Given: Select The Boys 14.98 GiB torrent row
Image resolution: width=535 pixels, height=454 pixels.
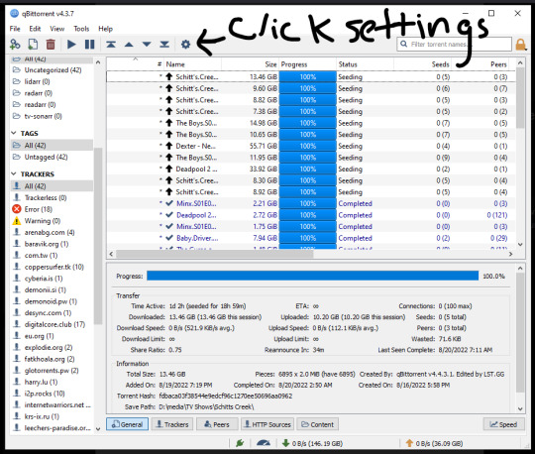Looking at the screenshot, I should click(311, 123).
